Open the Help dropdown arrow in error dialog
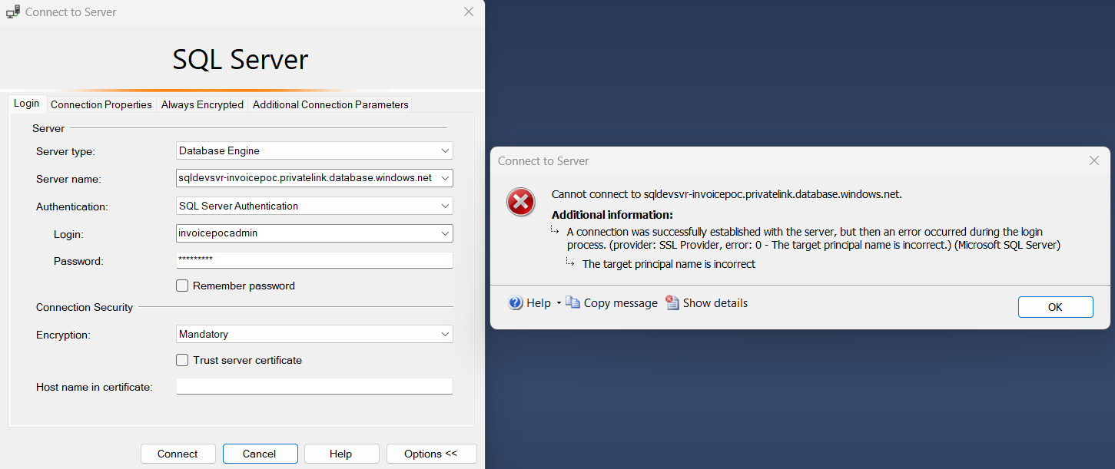The width and height of the screenshot is (1115, 469). click(559, 303)
